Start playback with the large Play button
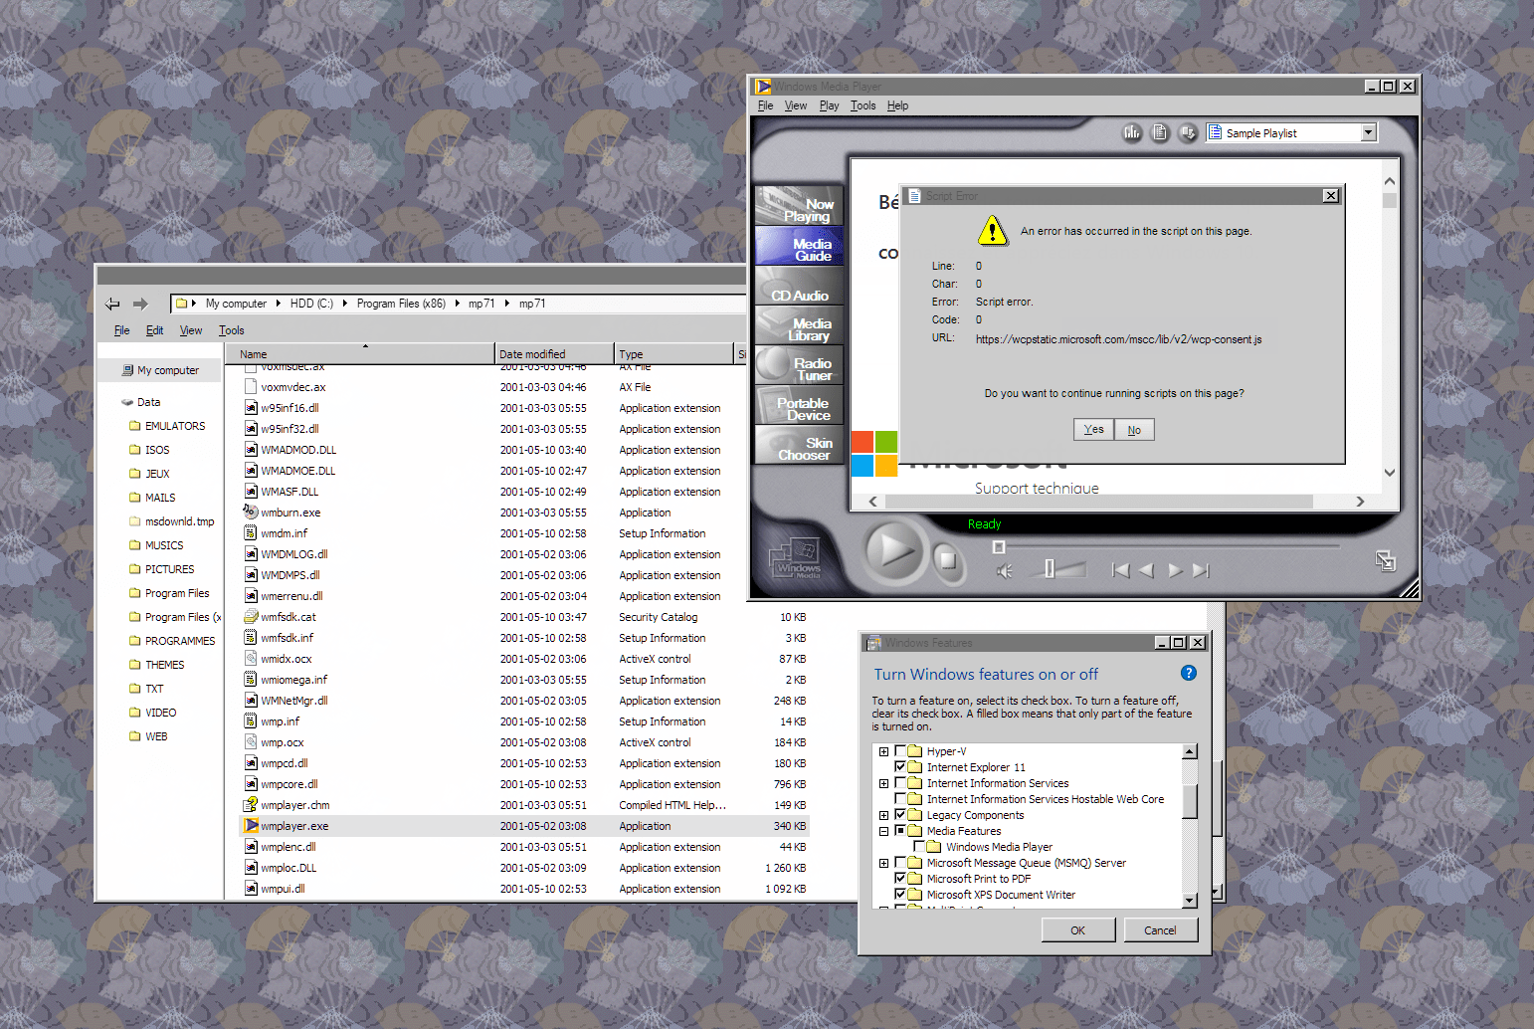 click(x=895, y=550)
